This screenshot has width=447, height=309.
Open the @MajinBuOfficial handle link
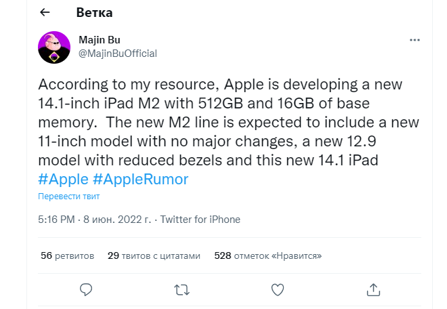118,54
